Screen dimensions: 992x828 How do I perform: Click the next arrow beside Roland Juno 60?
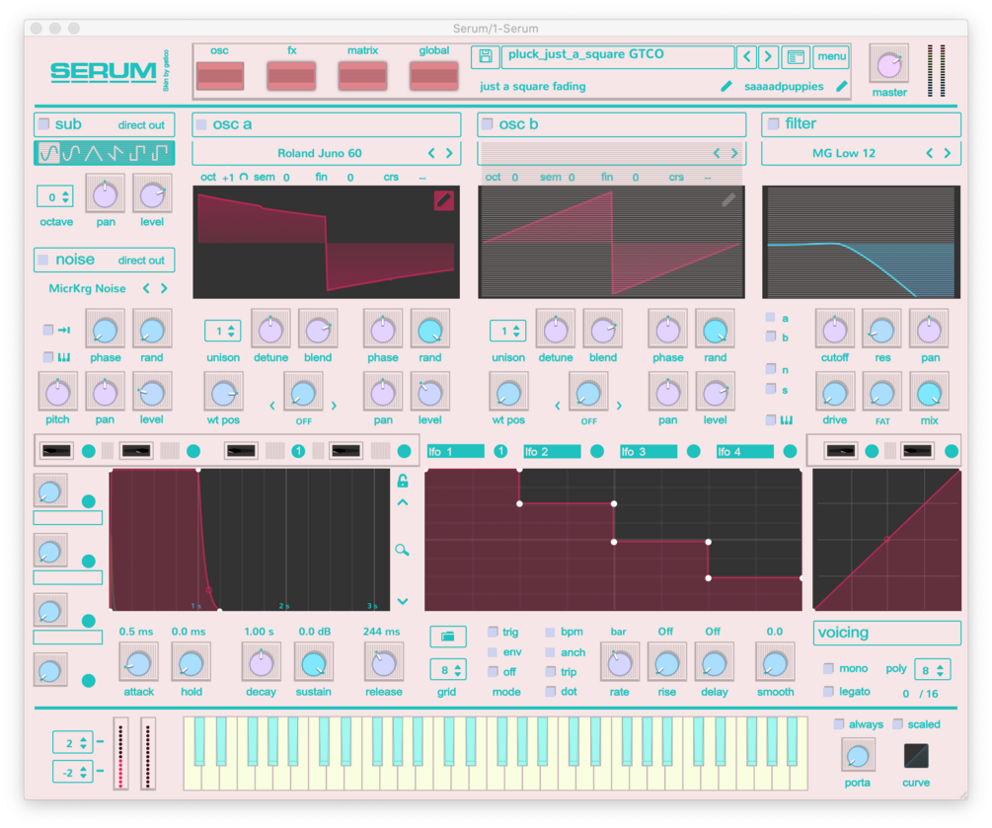coord(450,154)
